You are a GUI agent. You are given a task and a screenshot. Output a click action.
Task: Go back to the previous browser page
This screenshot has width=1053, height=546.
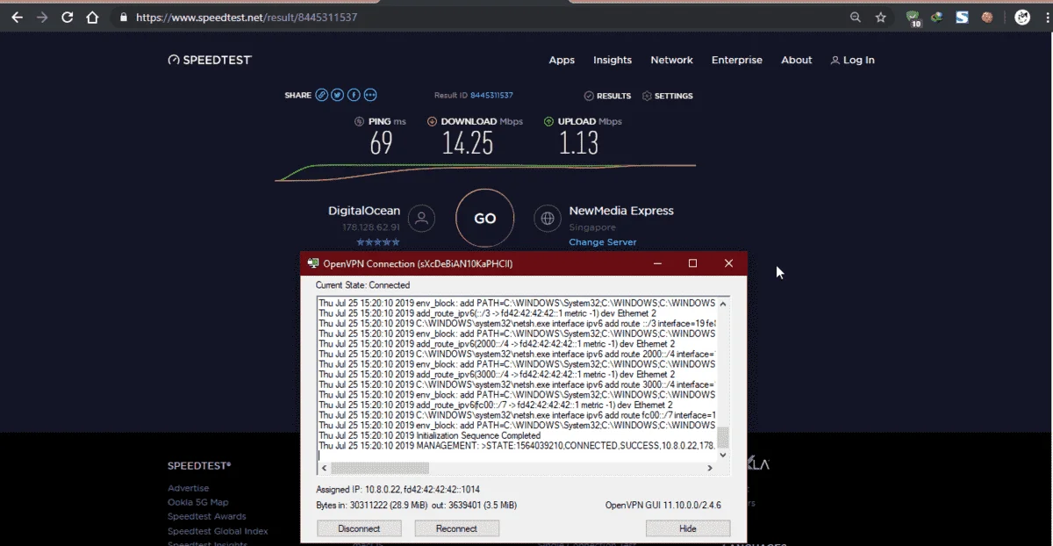coord(17,18)
